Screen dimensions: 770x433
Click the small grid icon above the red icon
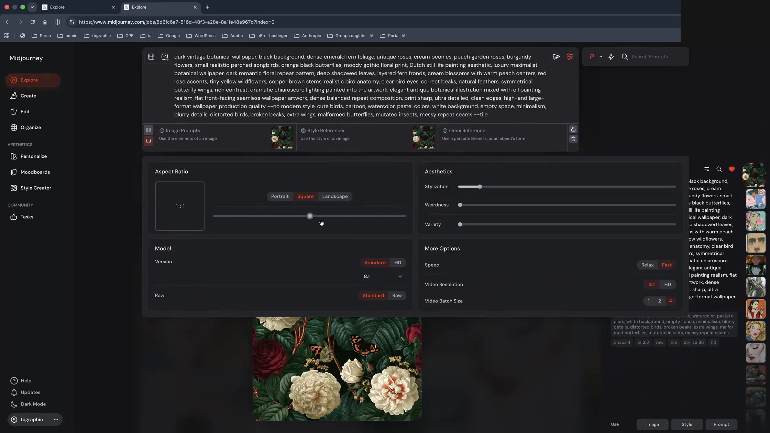(148, 130)
